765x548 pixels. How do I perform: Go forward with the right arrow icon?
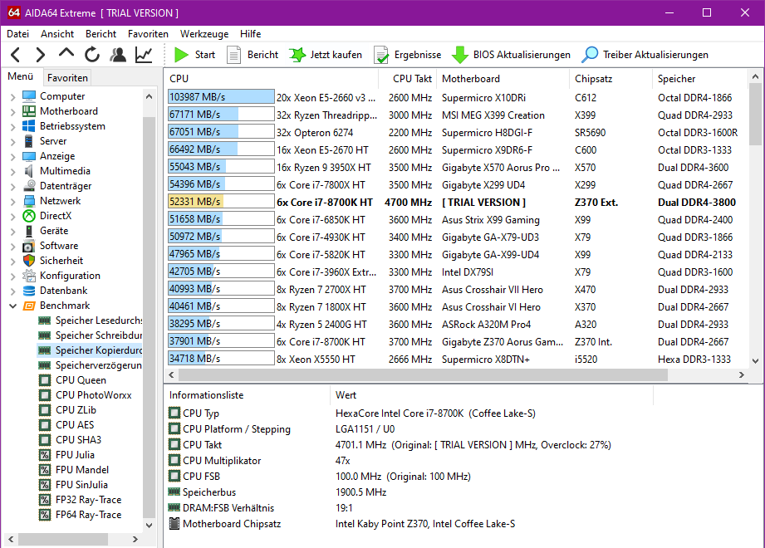[41, 55]
